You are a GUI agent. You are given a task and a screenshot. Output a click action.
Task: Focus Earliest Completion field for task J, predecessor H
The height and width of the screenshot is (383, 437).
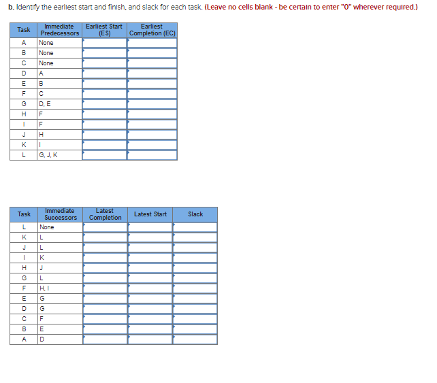(152, 135)
